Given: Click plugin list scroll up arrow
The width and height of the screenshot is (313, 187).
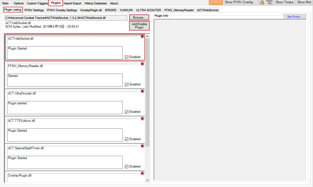Looking at the screenshot, I should 148,36.
